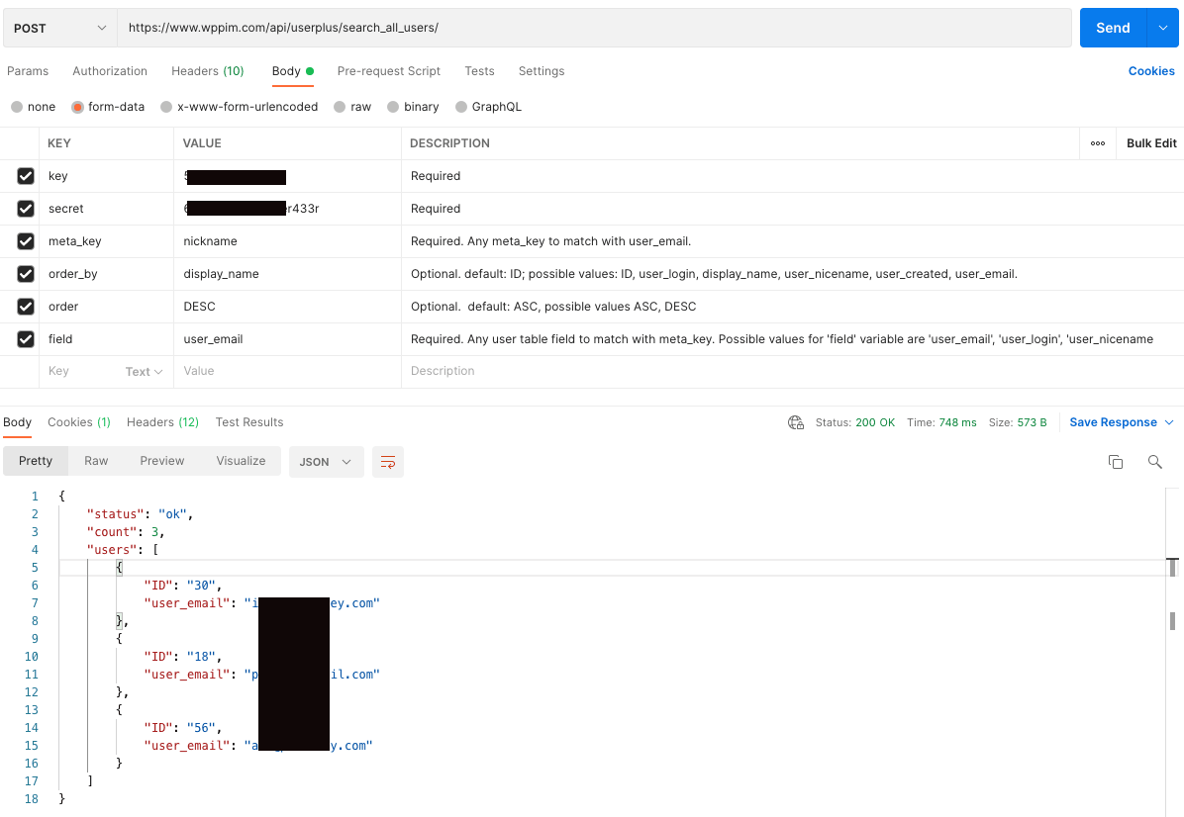This screenshot has width=1184, height=817.
Task: Copy the response body with copy icon
Action: click(1116, 462)
